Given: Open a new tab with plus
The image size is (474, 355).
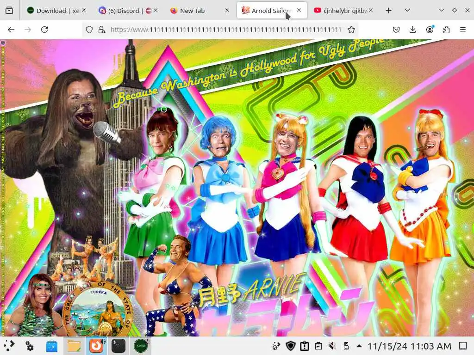Looking at the screenshot, I should 389,11.
